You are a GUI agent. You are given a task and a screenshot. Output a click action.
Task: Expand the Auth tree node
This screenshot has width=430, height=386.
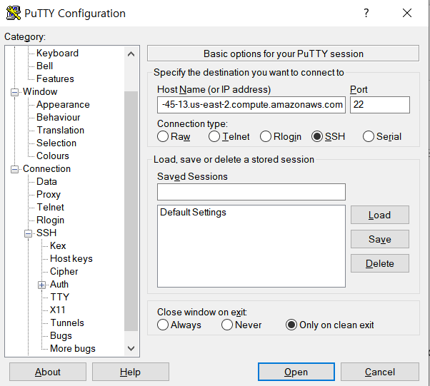[41, 285]
